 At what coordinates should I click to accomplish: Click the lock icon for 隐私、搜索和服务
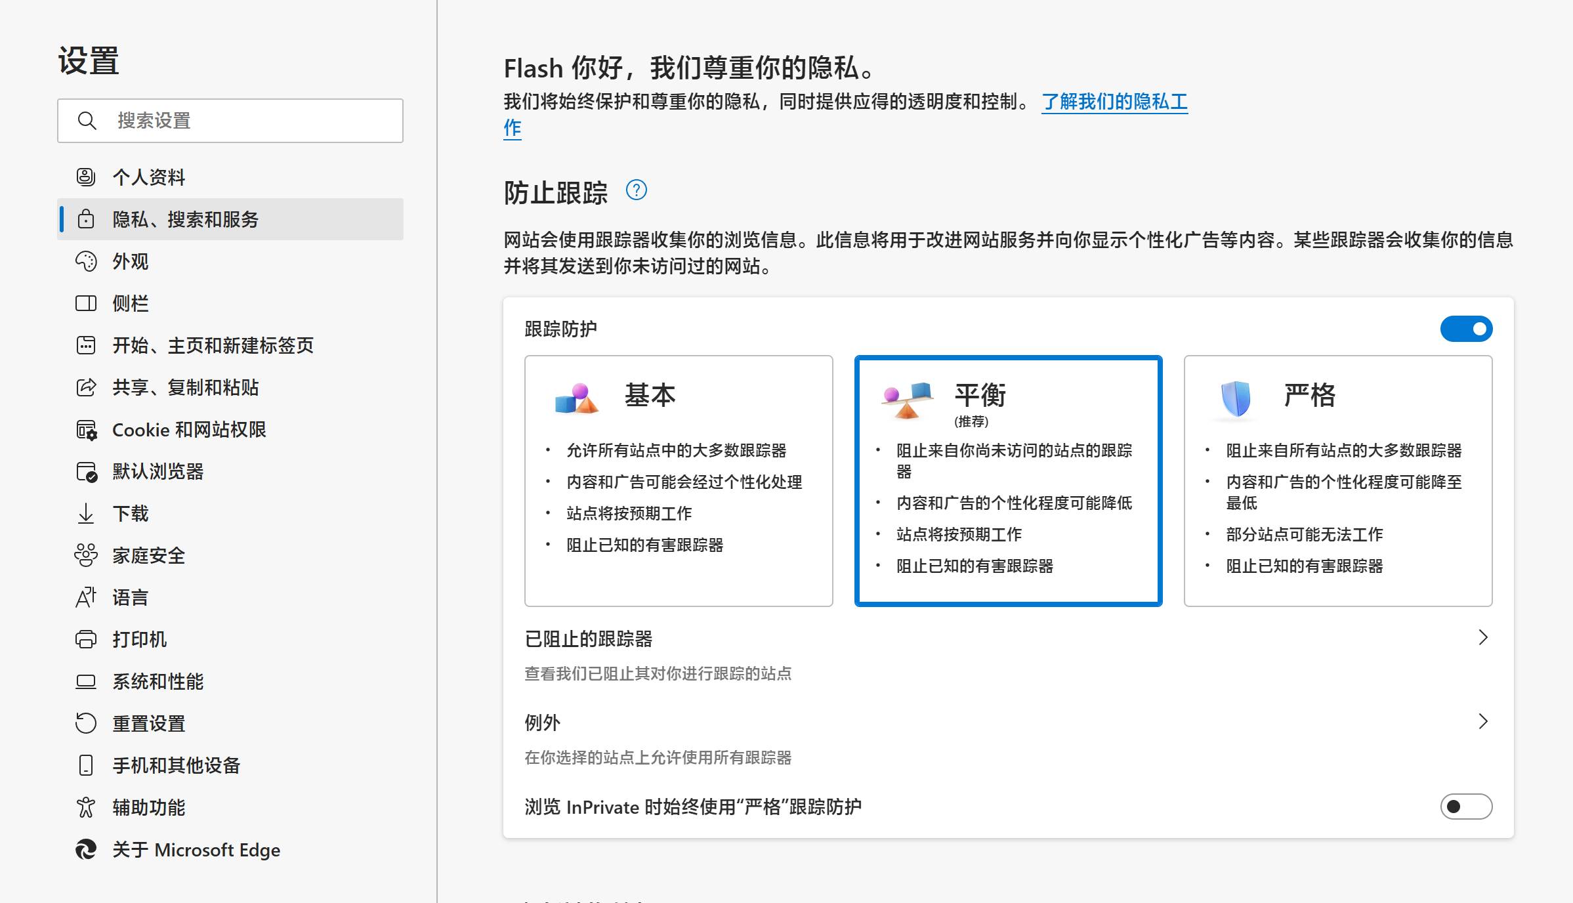coord(86,219)
